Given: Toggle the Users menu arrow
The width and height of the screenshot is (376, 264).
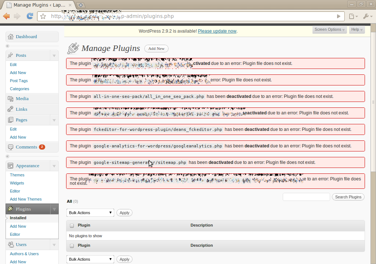Looking at the screenshot, I should pos(54,245).
